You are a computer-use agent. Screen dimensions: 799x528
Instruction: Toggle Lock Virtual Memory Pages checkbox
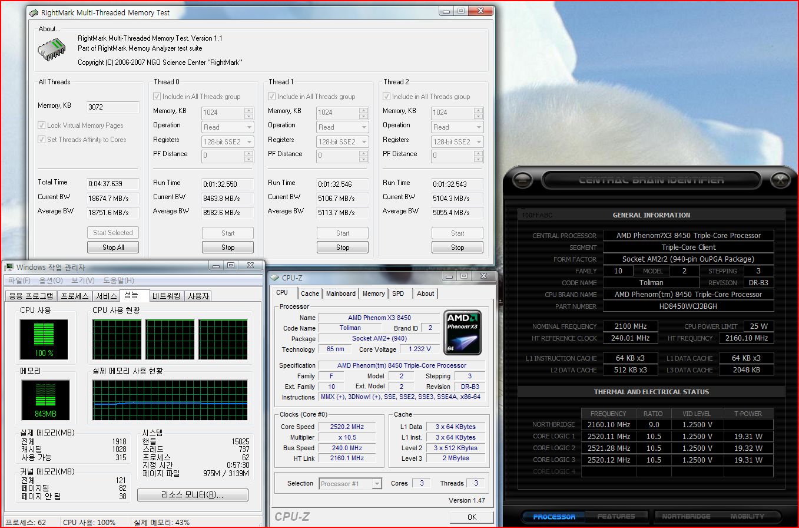click(42, 126)
